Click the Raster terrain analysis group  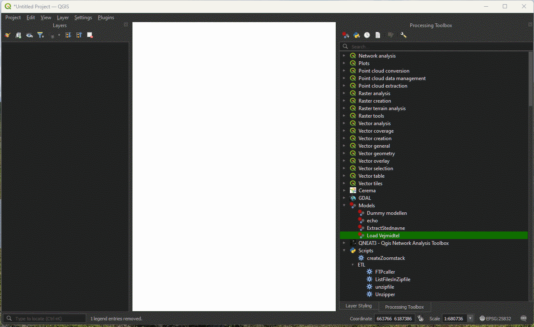coord(382,108)
